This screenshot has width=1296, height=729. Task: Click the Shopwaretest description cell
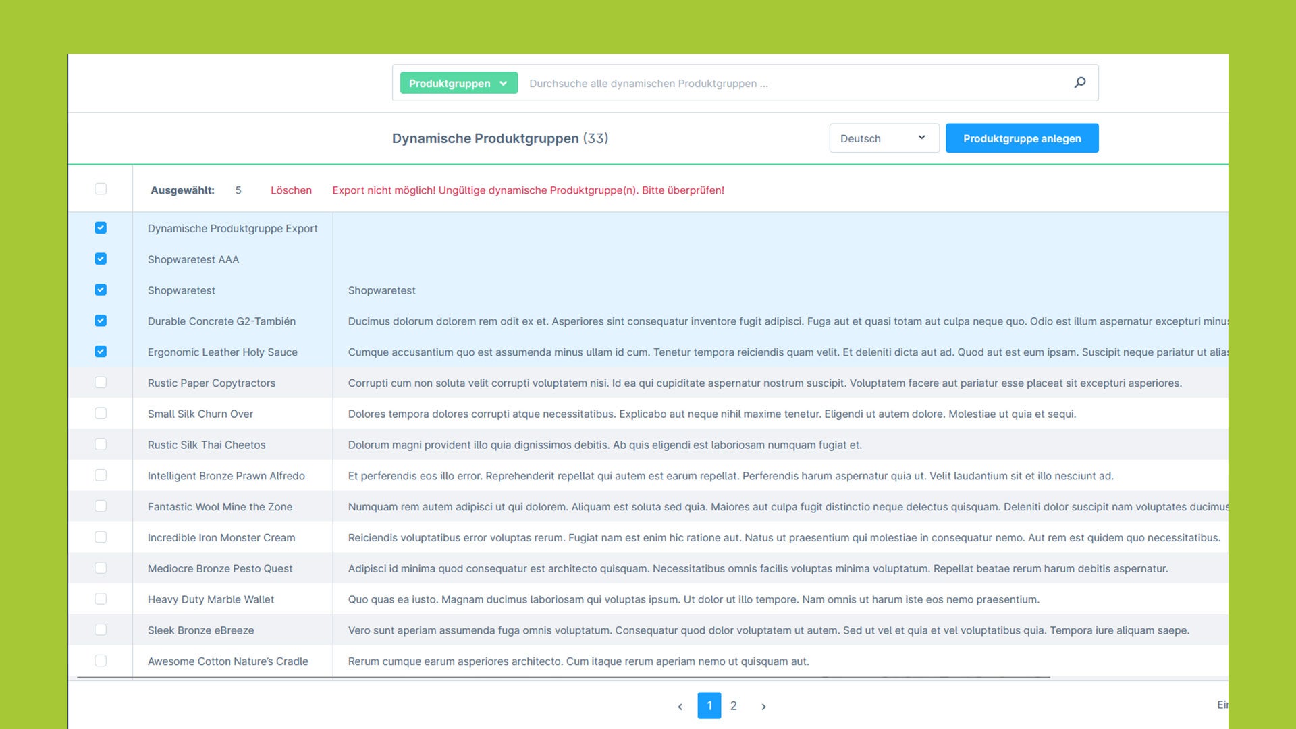point(381,291)
